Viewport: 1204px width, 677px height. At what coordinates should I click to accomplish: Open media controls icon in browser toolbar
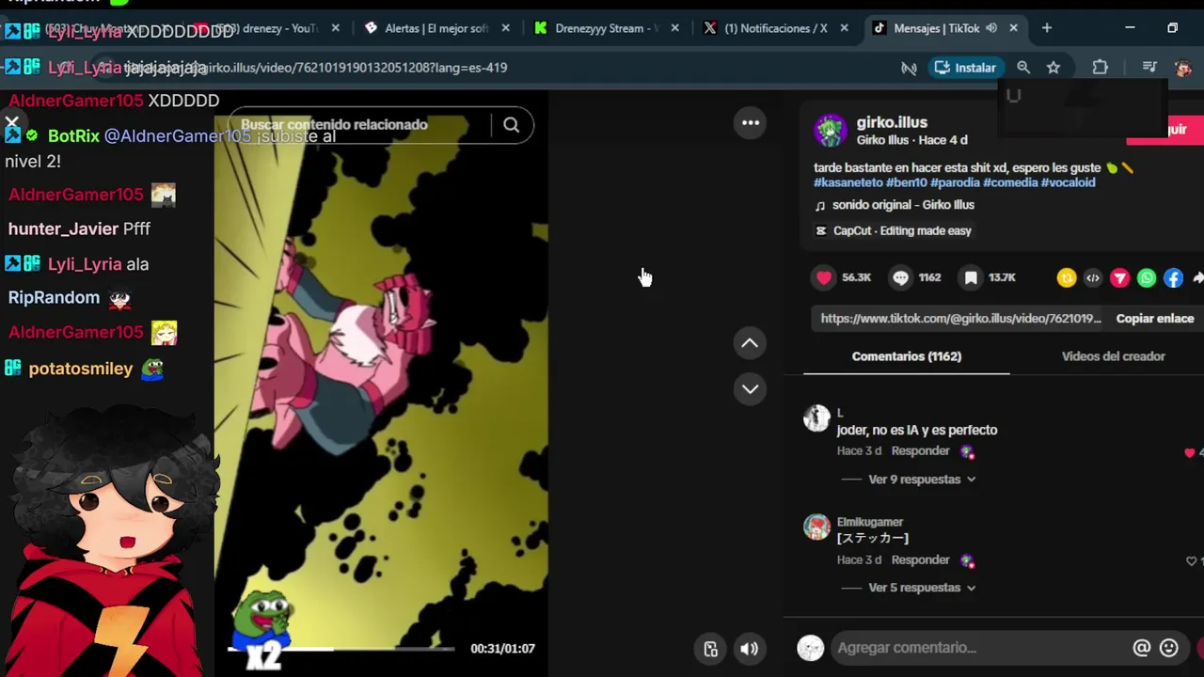[1149, 68]
